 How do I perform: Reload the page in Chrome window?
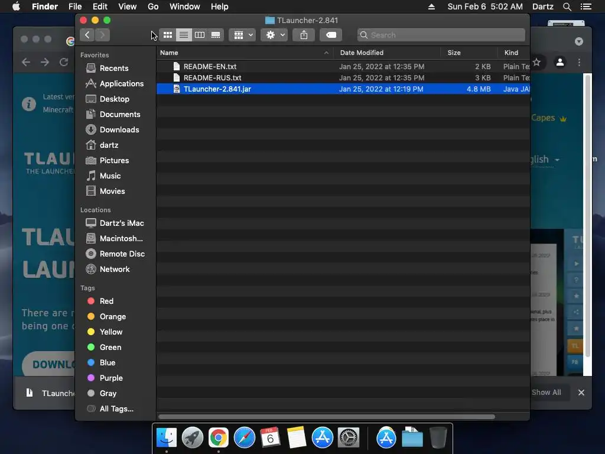(x=64, y=62)
